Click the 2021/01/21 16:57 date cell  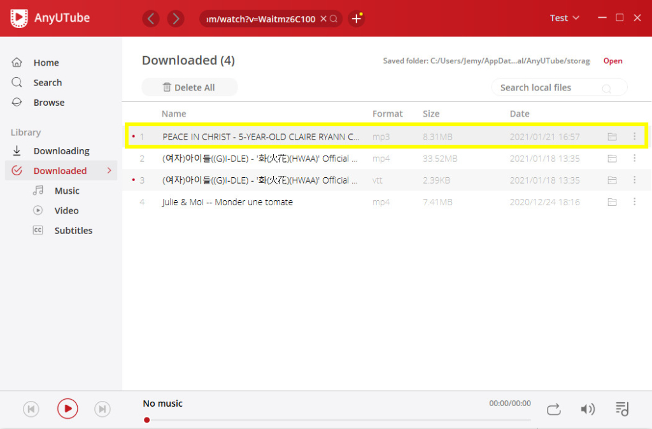pyautogui.click(x=545, y=136)
